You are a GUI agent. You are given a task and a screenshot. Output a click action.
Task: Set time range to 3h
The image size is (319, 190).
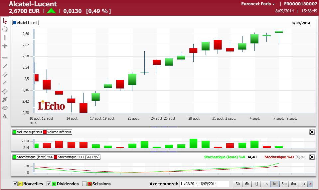(x=238, y=184)
